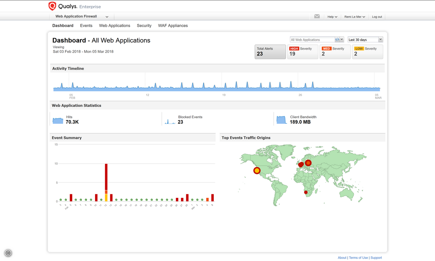Viewport: 435px width, 261px height.
Task: Click the Client Bandwidth chart icon
Action: [x=282, y=120]
